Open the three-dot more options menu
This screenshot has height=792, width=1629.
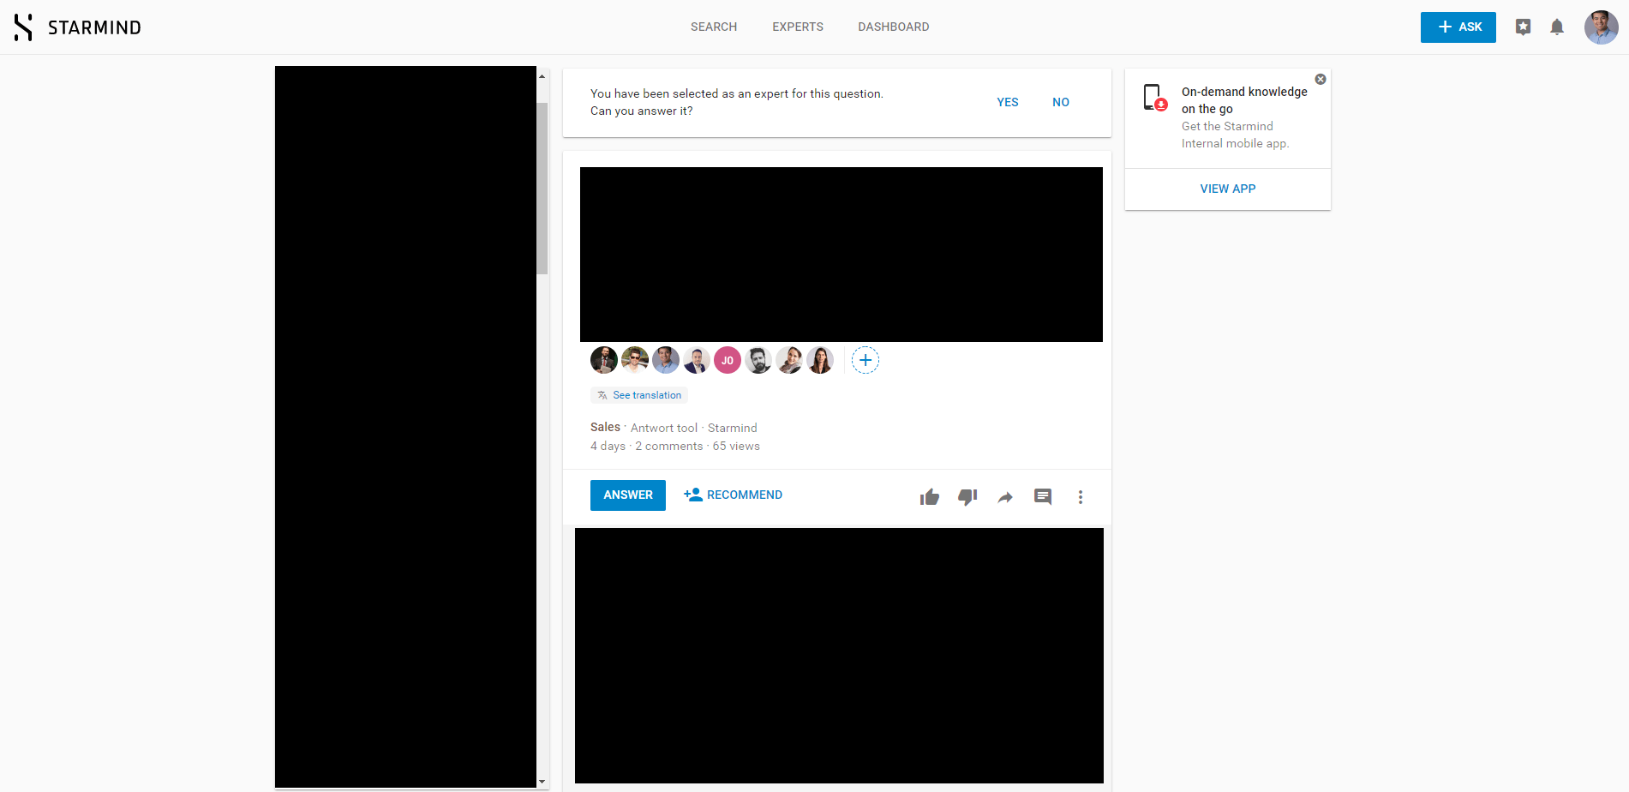coord(1081,496)
